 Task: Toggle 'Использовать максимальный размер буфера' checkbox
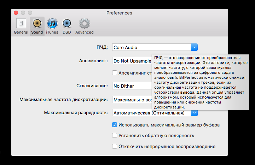click(115, 125)
